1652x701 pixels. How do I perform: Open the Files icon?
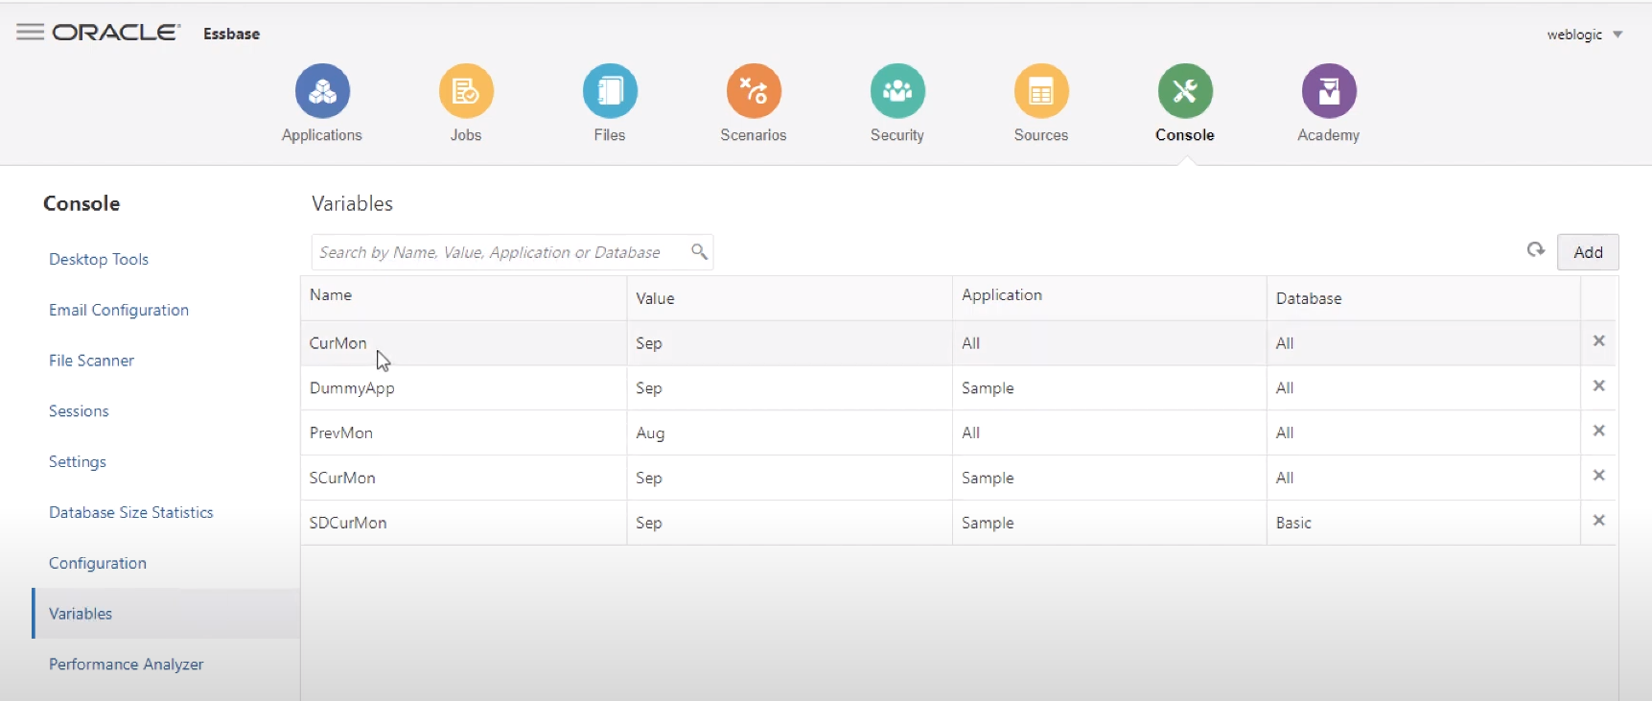pos(610,91)
